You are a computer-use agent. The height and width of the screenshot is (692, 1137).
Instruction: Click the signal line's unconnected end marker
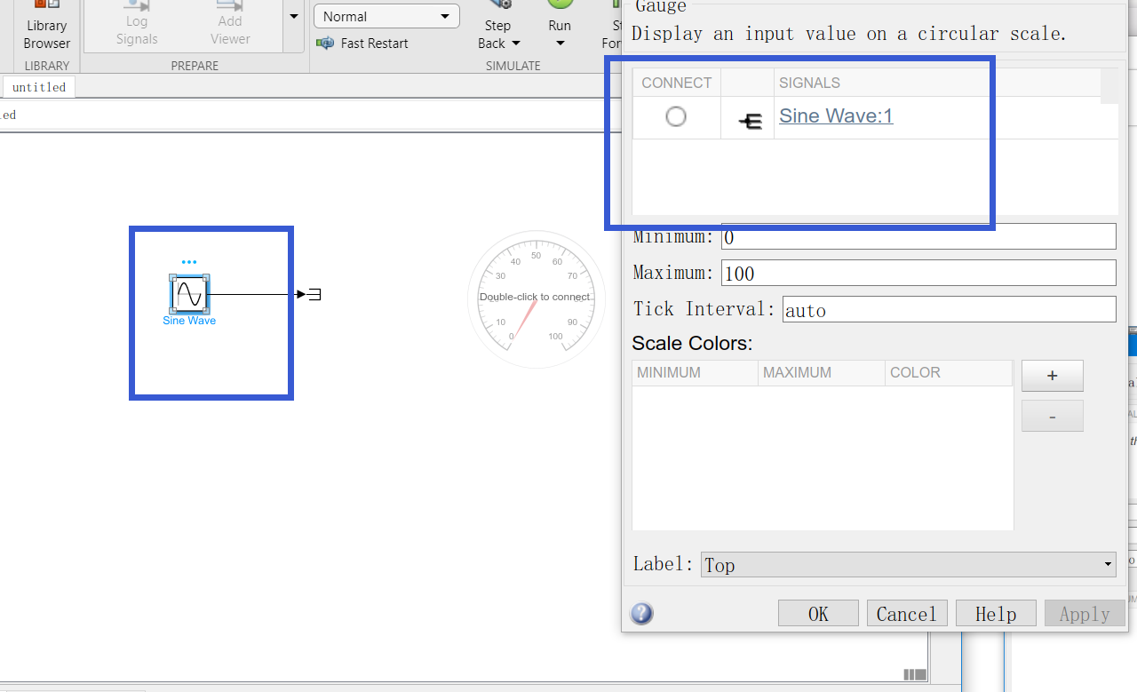[313, 294]
